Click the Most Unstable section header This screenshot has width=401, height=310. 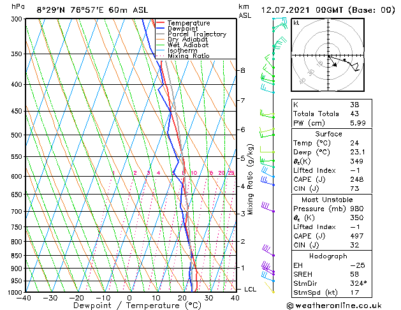tap(327, 200)
